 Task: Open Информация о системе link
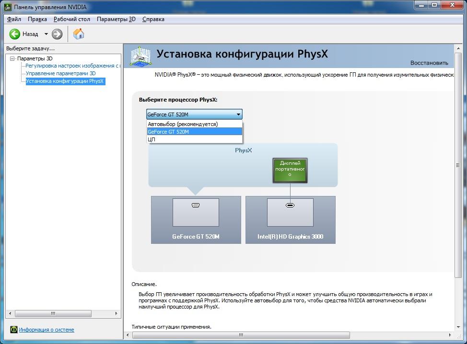47,330
